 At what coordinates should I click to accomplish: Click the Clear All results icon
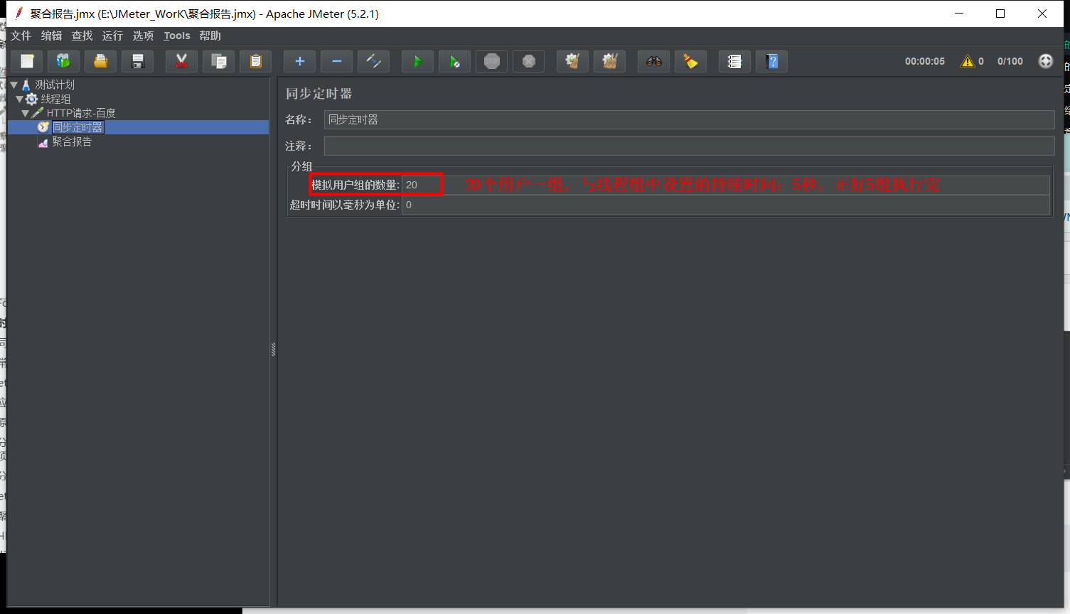pos(609,61)
